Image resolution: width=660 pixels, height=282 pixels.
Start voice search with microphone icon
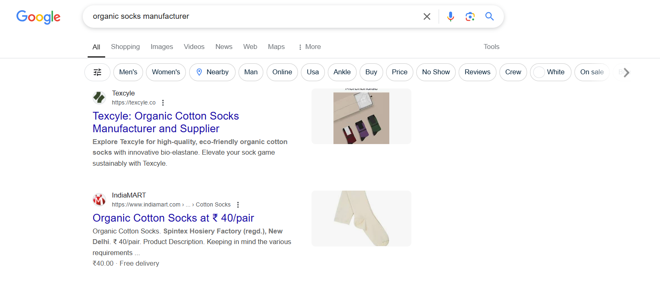coord(450,16)
